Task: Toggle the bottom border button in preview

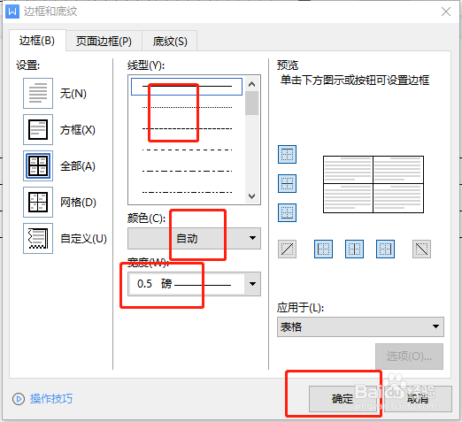Action: (x=287, y=212)
